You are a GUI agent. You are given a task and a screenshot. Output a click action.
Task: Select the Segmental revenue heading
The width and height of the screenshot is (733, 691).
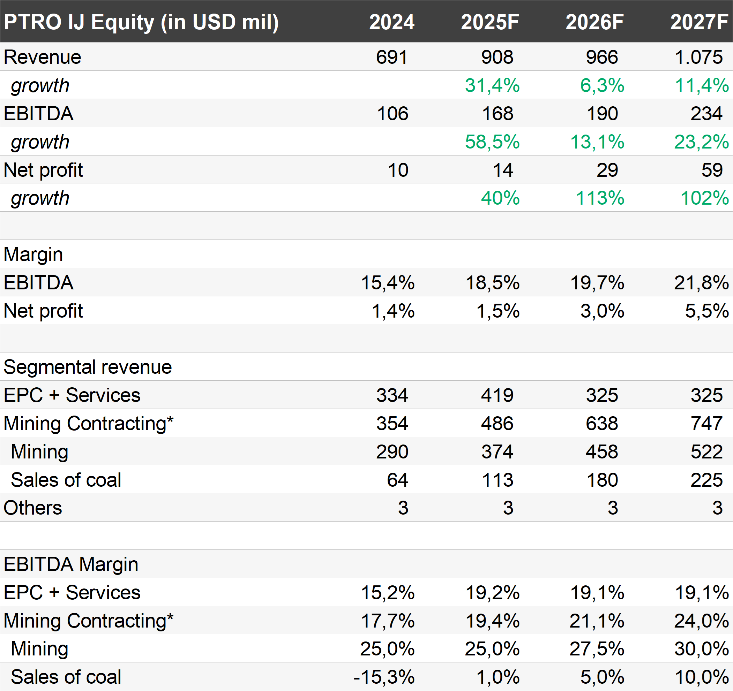pos(88,367)
